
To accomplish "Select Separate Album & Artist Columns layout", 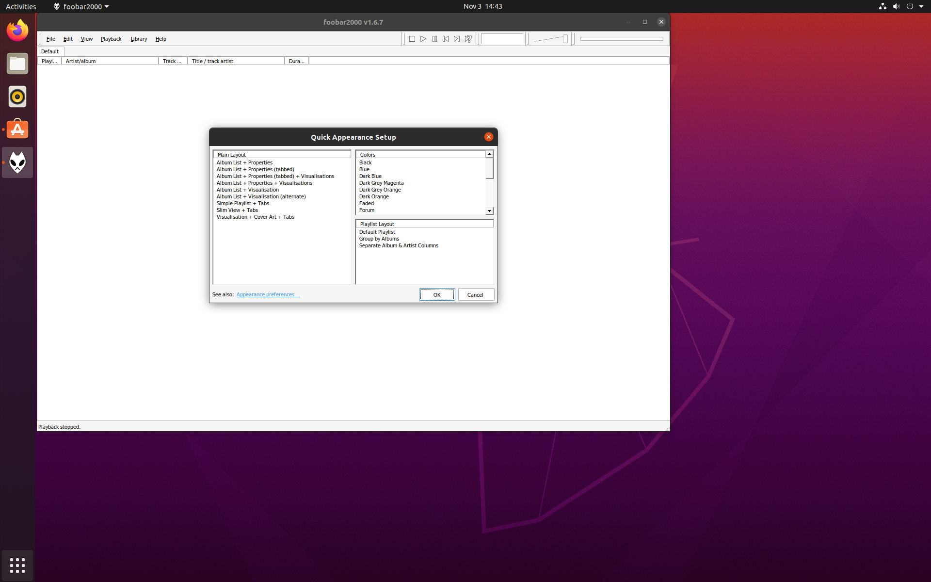I will tap(399, 245).
